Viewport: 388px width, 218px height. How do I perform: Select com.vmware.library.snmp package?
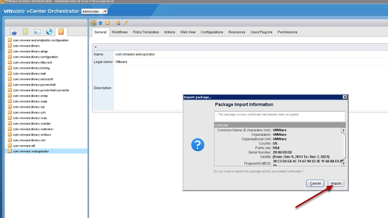(30, 96)
